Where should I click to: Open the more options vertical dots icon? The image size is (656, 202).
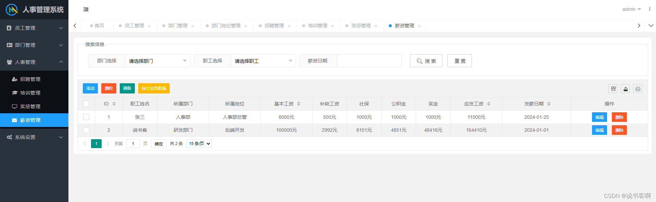click(x=649, y=9)
